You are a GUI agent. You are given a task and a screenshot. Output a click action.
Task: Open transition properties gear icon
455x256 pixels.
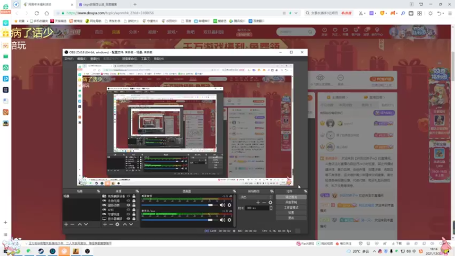pyautogui.click(x=271, y=203)
